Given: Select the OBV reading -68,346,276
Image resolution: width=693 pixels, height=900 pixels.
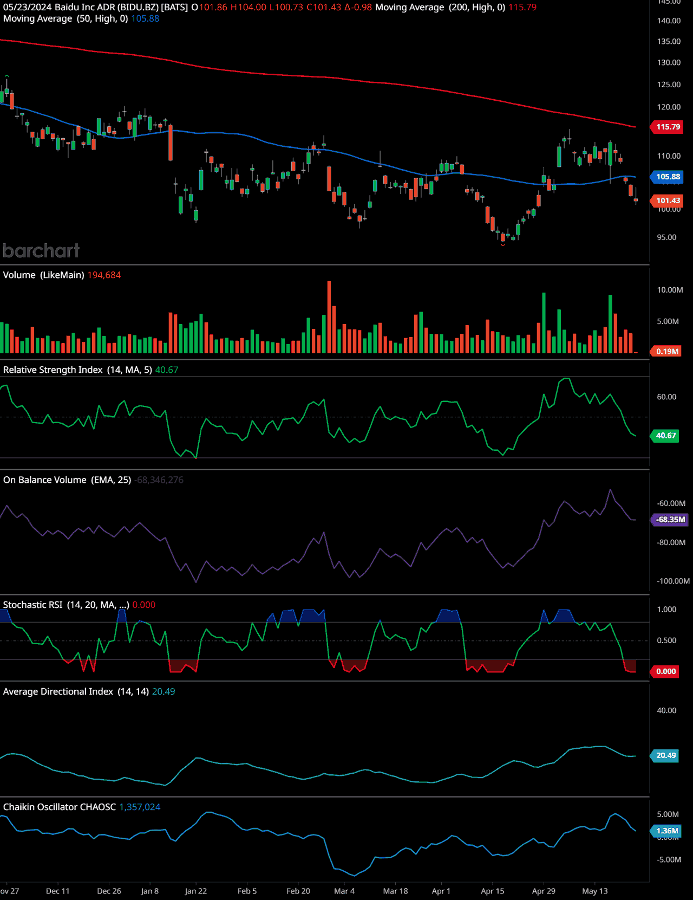Looking at the screenshot, I should (x=159, y=480).
